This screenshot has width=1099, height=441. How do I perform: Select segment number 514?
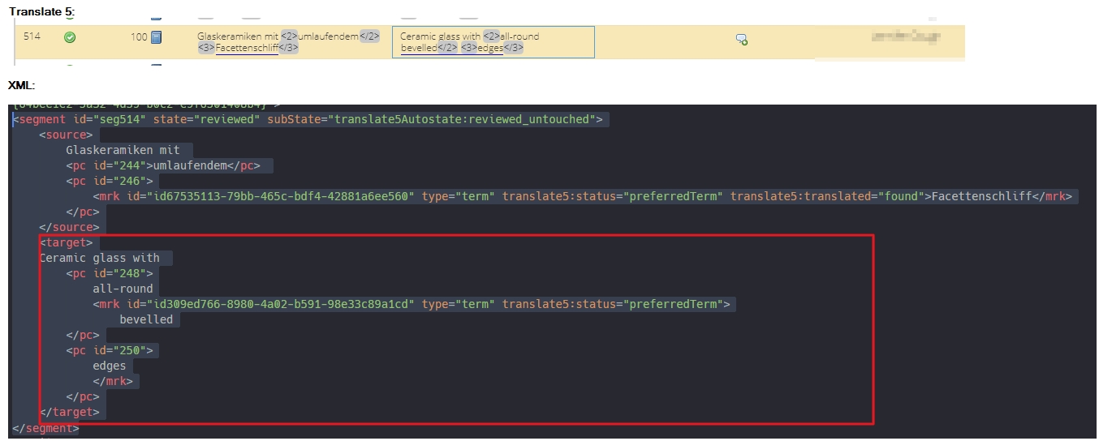[32, 36]
